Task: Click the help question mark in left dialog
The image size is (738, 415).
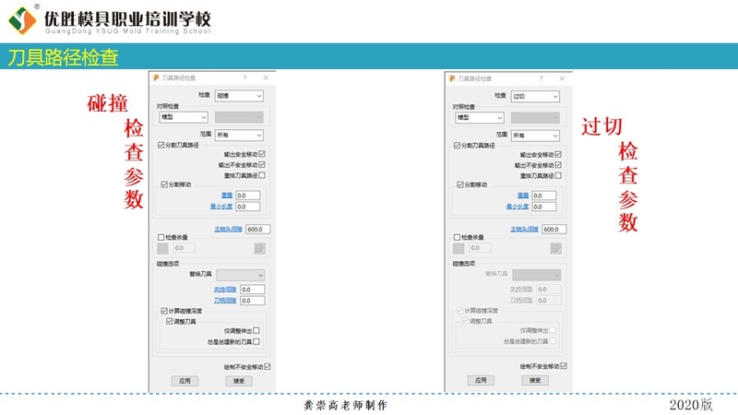Action: 244,78
